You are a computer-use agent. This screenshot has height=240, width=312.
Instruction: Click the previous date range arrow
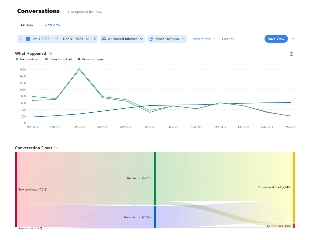[x=21, y=39]
